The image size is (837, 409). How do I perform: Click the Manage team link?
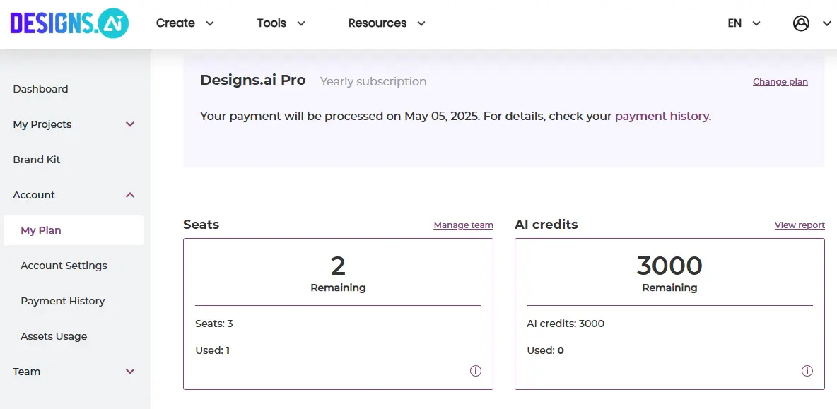tap(463, 225)
